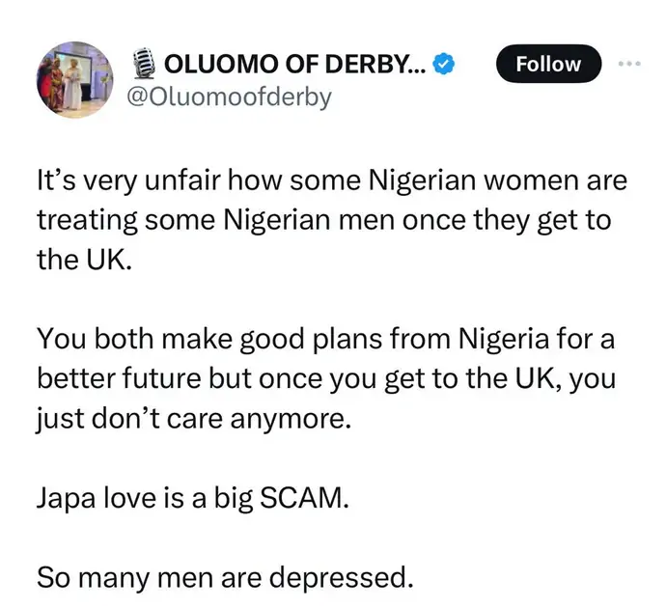
Task: Click the word "Japa" in the tweet
Action: click(x=67, y=501)
